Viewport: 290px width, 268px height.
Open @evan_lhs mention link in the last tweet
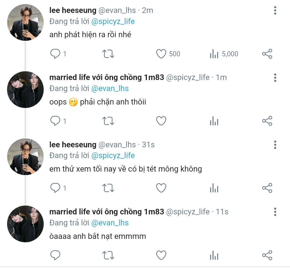coord(110,223)
